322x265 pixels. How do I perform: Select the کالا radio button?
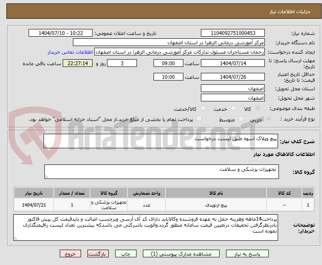pos(258,108)
